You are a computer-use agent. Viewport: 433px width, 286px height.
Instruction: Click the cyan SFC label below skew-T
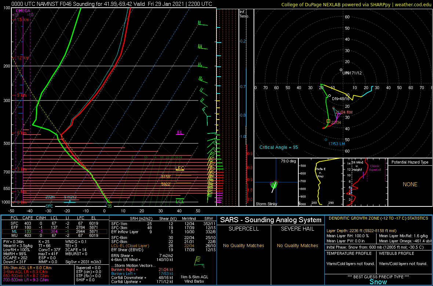click(x=49, y=206)
